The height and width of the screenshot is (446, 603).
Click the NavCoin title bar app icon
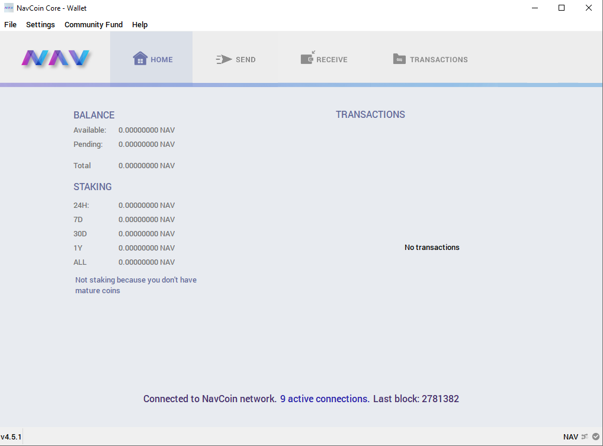pyautogui.click(x=8, y=8)
